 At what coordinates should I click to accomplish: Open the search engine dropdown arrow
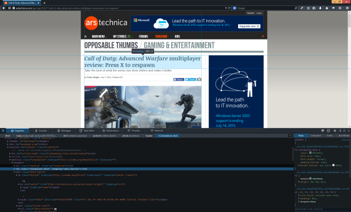coord(237,8)
